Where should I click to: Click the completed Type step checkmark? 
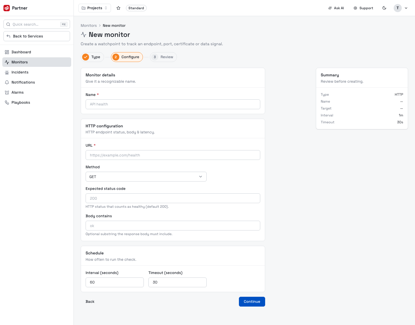pyautogui.click(x=86, y=57)
